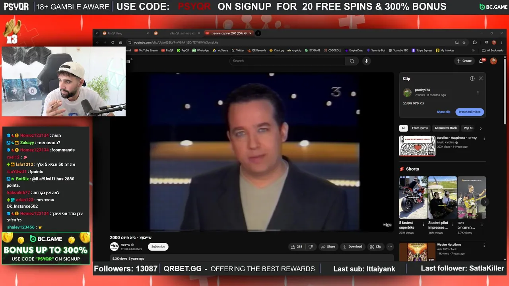
Task: Bookmark this page with the star icon
Action: click(x=464, y=43)
